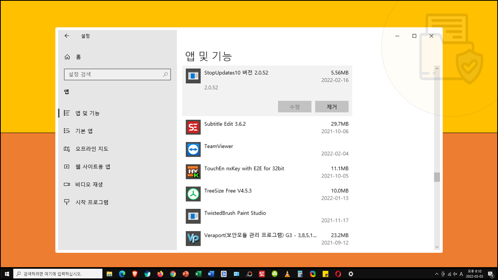Select the Veraport(보안모듈 관리 프로그램) entry name

point(260,235)
